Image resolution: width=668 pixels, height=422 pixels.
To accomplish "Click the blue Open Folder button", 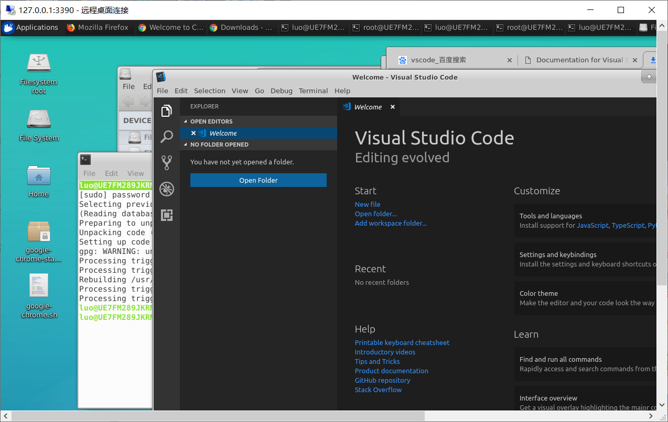I will click(258, 180).
